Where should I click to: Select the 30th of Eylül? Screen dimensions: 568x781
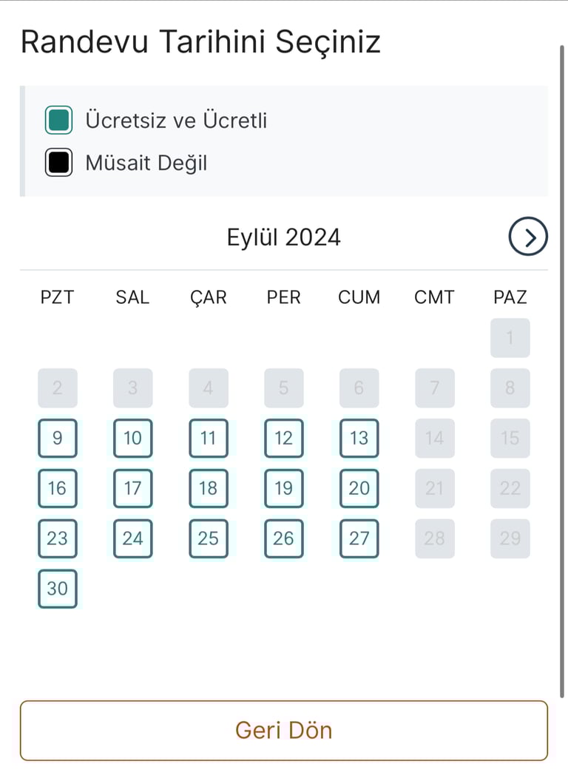(58, 589)
